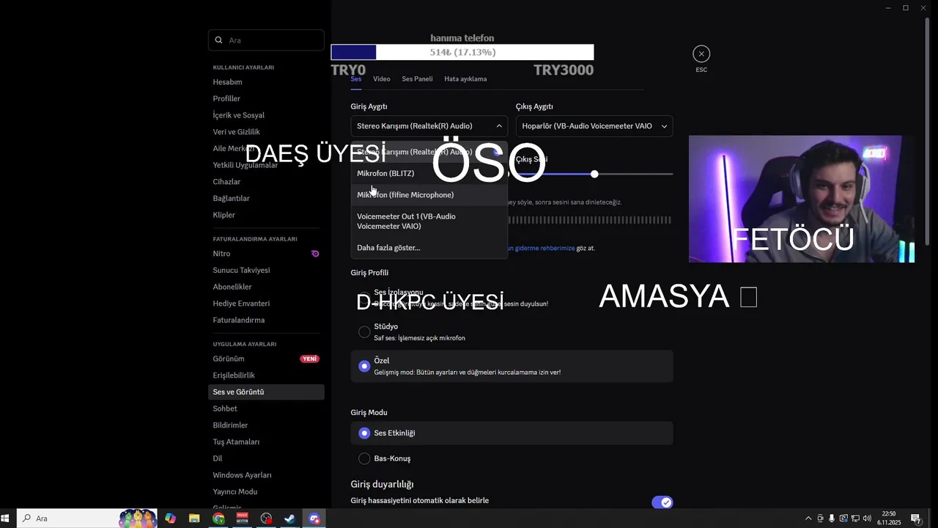Open the Çıkış Aygıtı dropdown
938x528 pixels.
594,126
